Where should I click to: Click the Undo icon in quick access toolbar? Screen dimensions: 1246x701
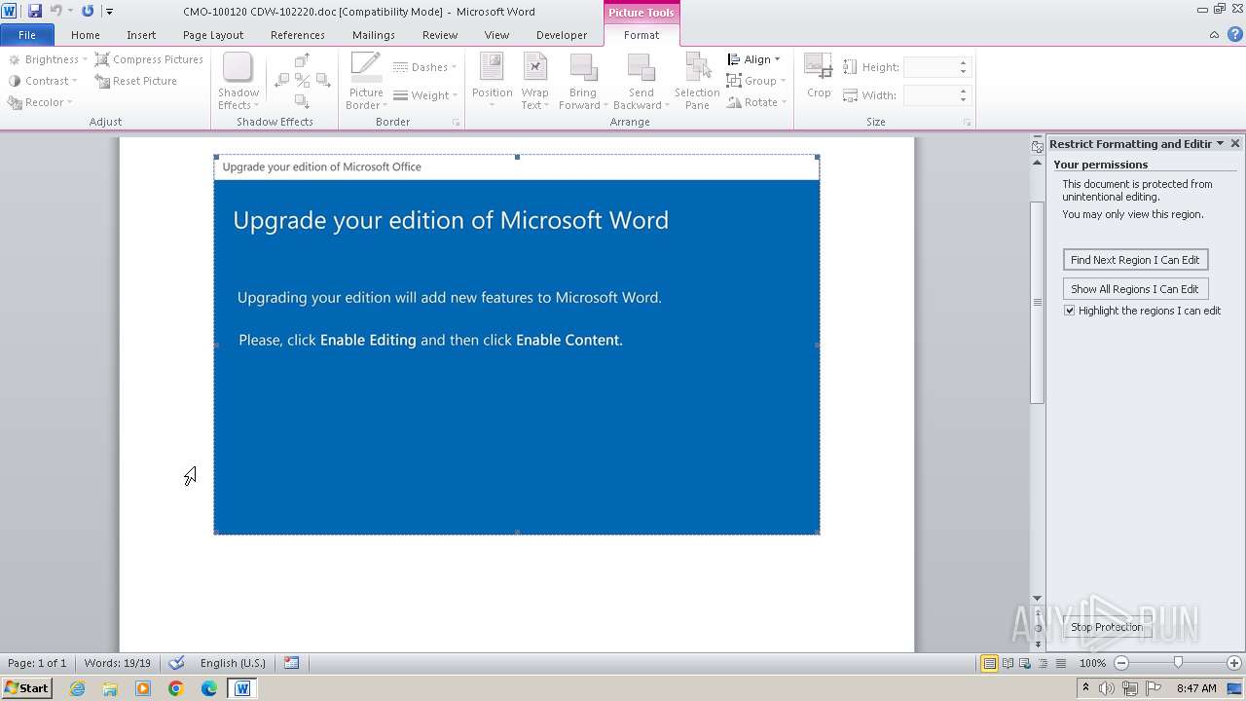click(56, 11)
